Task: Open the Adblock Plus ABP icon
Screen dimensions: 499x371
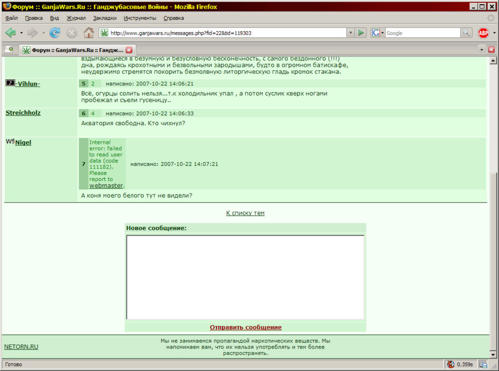Action: [483, 33]
